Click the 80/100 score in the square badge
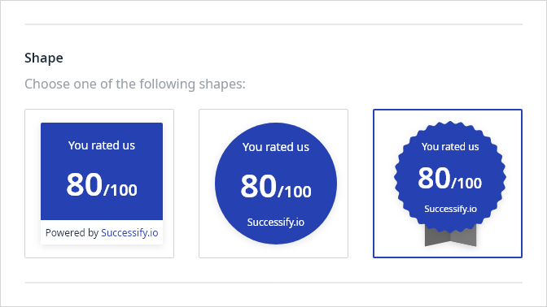Viewport: 547px width, 307px height. [102, 185]
